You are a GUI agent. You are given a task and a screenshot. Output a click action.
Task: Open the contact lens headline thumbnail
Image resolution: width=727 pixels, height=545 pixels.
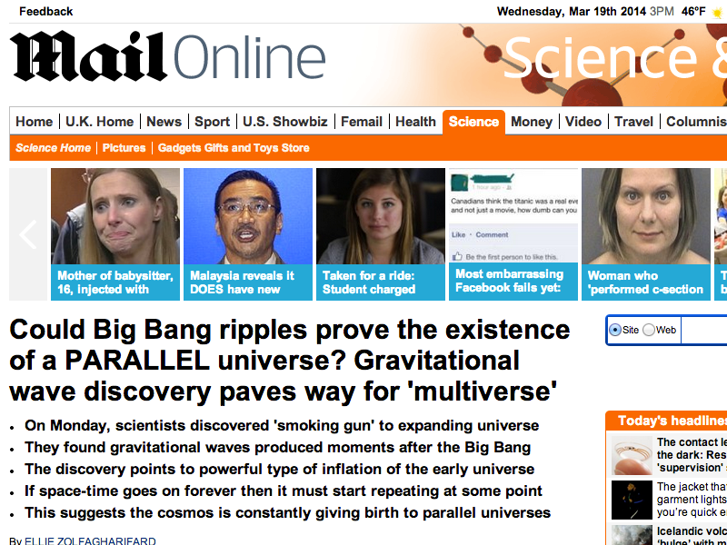click(632, 455)
